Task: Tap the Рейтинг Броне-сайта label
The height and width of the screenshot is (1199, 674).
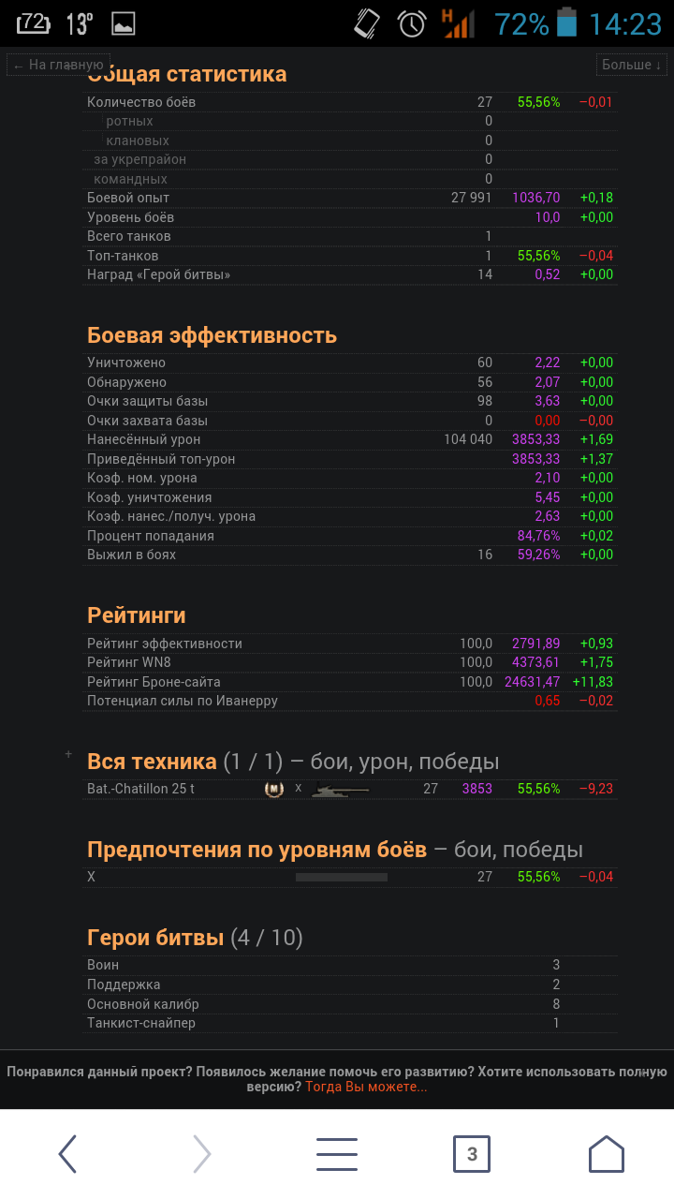Action: coord(154,682)
